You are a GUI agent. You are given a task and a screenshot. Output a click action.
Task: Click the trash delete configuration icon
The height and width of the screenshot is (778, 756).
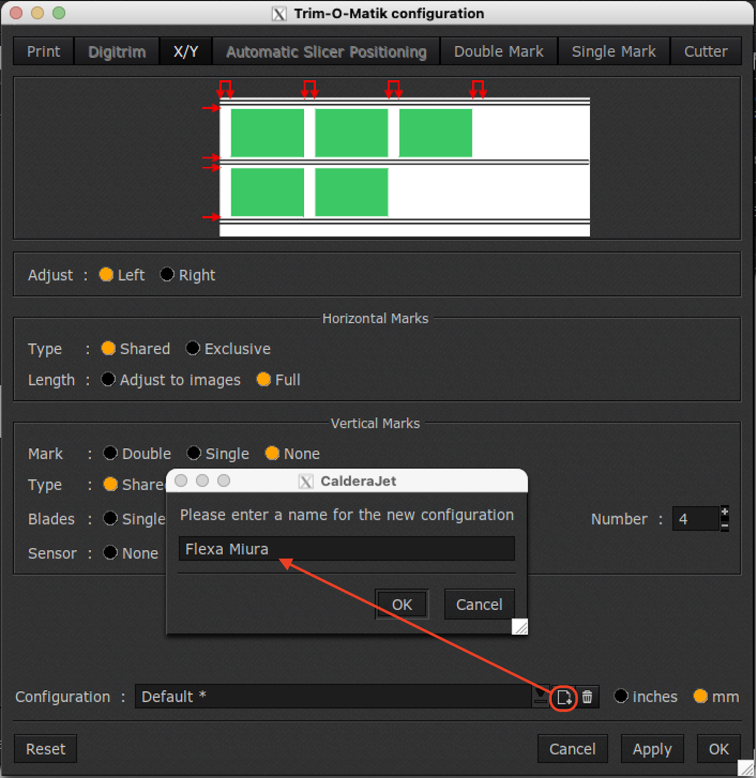point(587,697)
